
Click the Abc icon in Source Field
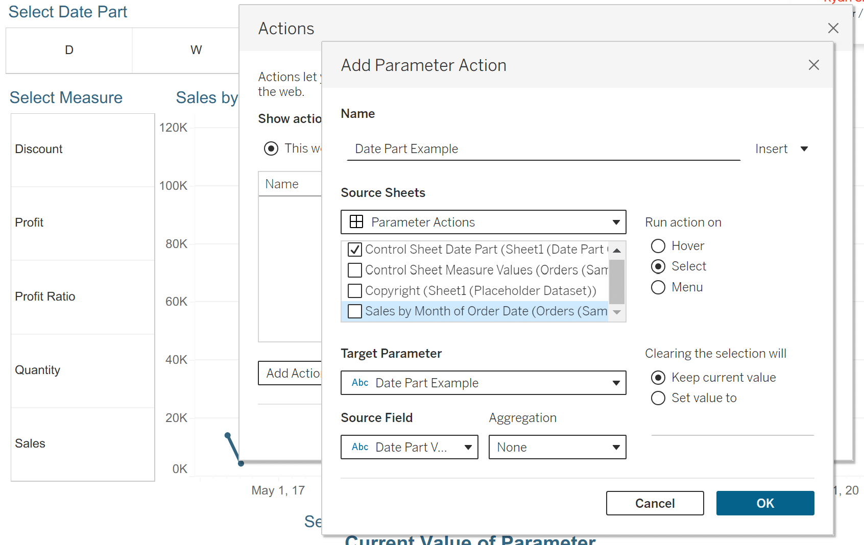click(360, 447)
